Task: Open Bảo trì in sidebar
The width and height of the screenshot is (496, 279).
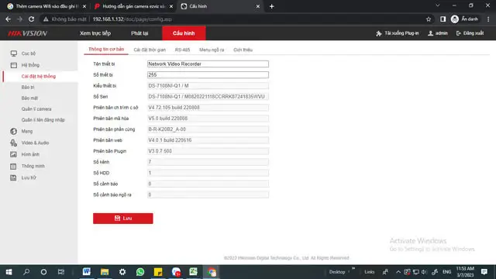Action: [x=28, y=88]
